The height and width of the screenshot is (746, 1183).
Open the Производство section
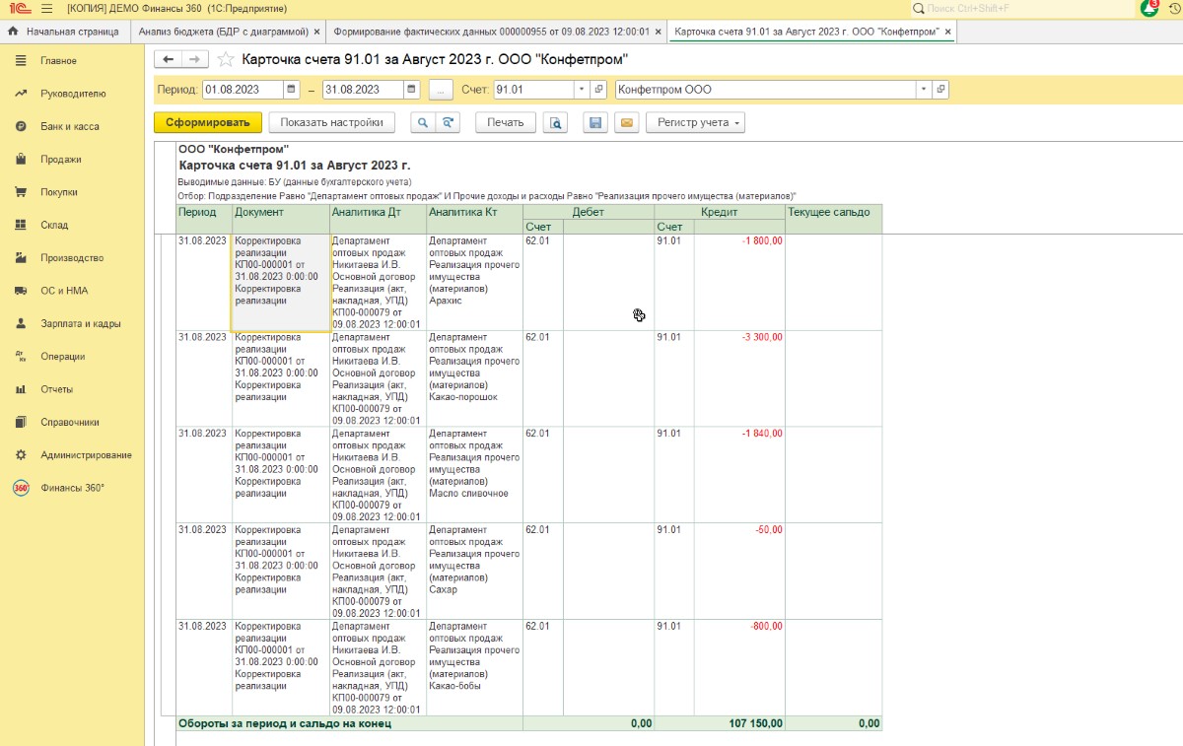[71, 258]
